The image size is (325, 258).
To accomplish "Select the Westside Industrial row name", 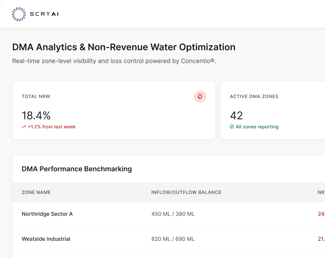I will pyautogui.click(x=46, y=239).
